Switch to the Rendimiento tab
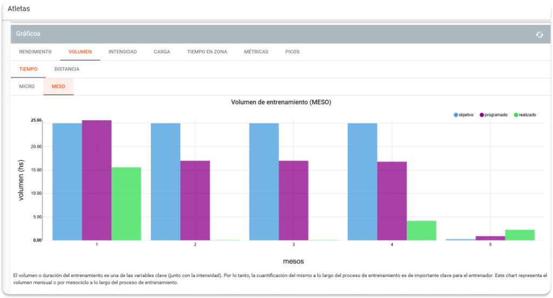This screenshot has width=553, height=298. [35, 52]
